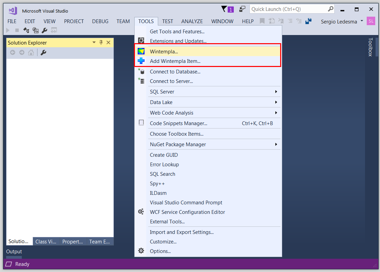Open the PROJECT menu

point(74,21)
